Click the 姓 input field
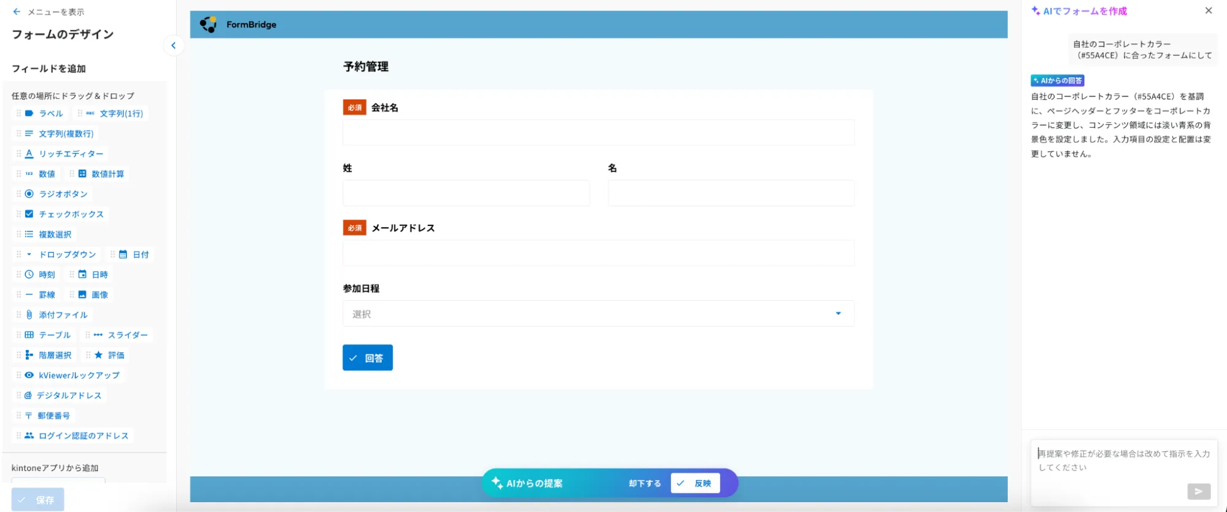Image resolution: width=1227 pixels, height=512 pixels. (x=466, y=193)
